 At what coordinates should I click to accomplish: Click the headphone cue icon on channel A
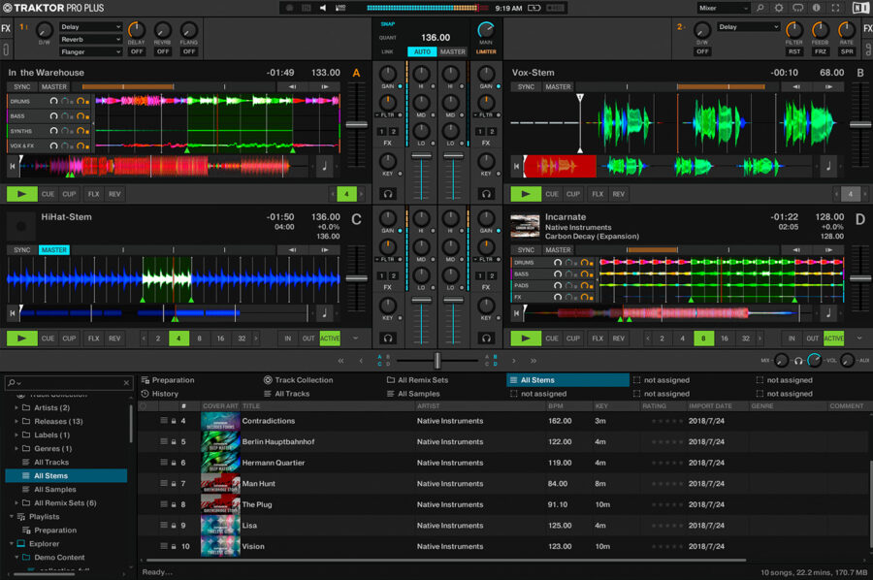tap(386, 193)
